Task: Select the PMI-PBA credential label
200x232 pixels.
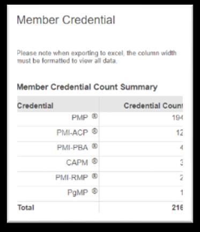Action: click(72, 148)
